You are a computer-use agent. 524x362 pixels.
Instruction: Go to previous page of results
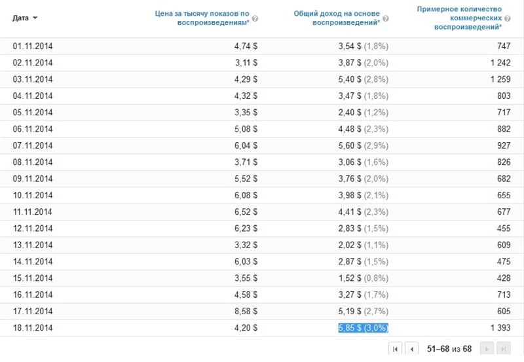pyautogui.click(x=411, y=349)
